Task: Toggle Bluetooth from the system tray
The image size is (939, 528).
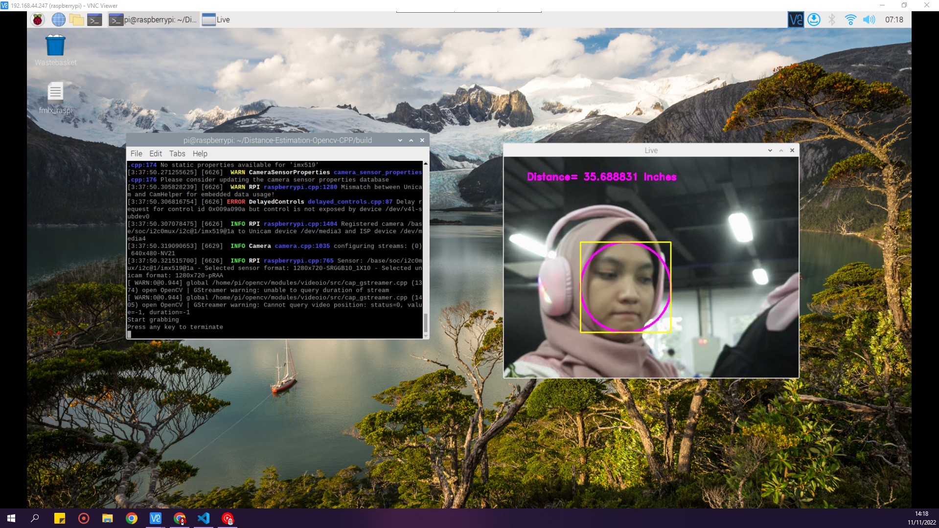Action: click(x=831, y=20)
